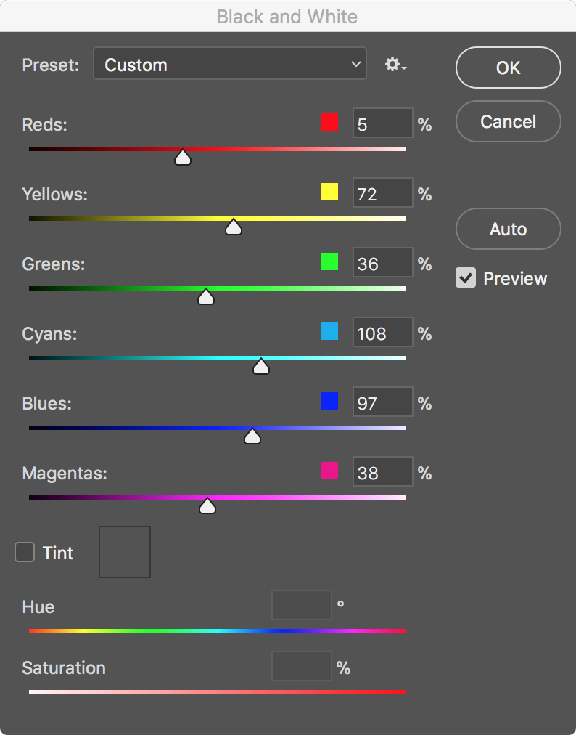Click the red color swatch
The height and width of the screenshot is (735, 576).
click(x=329, y=122)
